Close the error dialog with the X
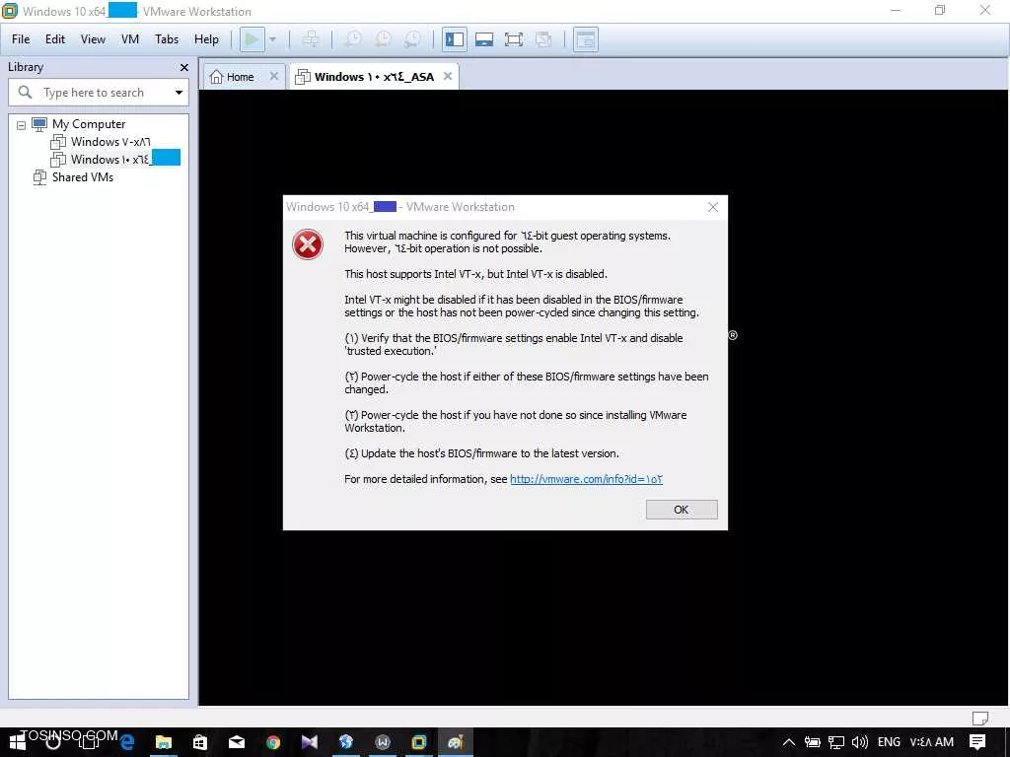 712,207
